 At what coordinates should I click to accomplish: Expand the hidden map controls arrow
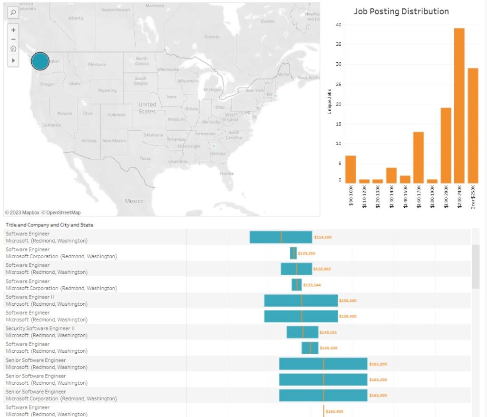[13, 60]
